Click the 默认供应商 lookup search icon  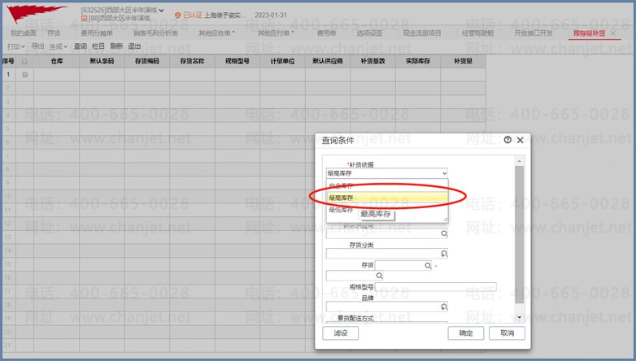pos(444,233)
